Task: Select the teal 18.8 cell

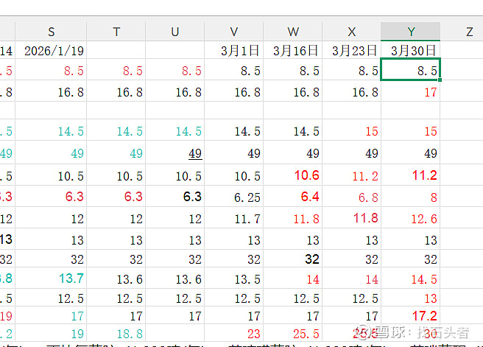Action: [116, 333]
